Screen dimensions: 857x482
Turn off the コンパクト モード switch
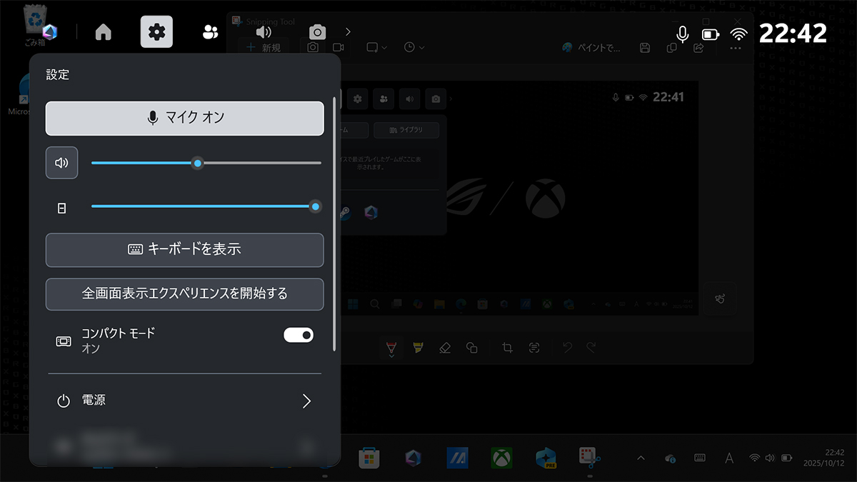(x=299, y=335)
